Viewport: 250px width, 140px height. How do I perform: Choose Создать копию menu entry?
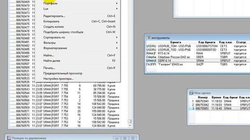coord(77,27)
